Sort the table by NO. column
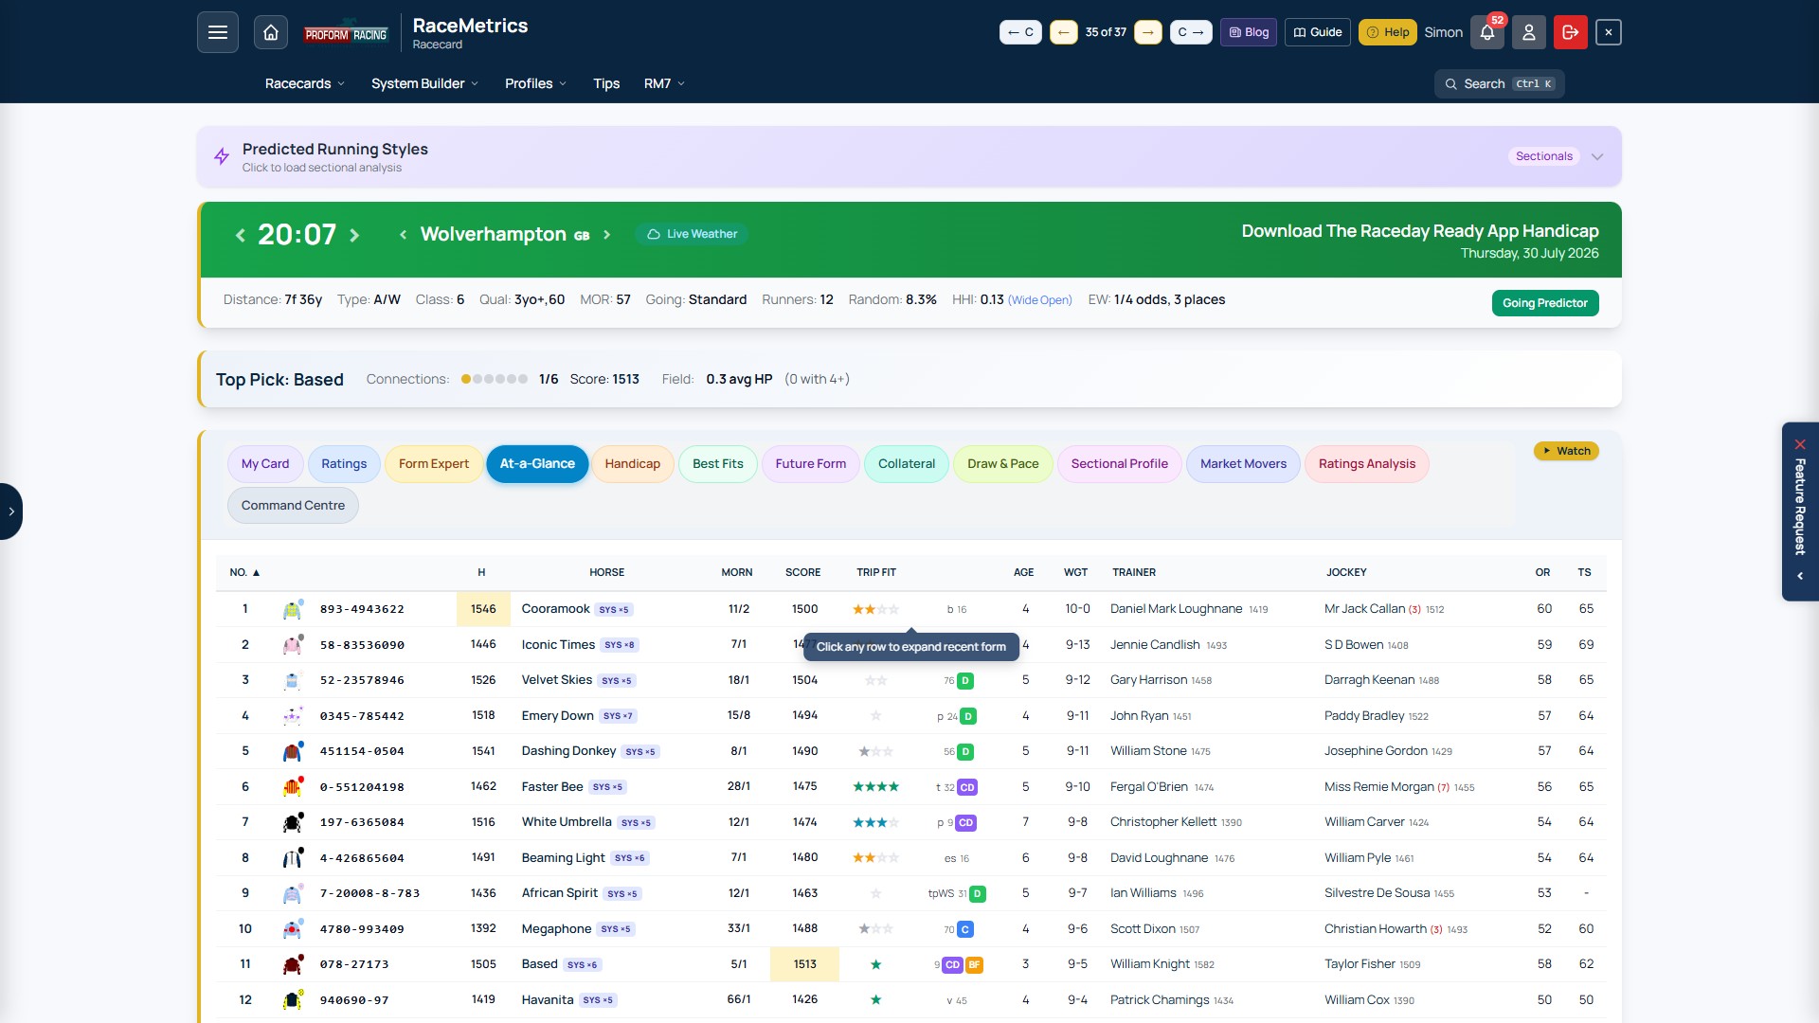 tap(244, 572)
